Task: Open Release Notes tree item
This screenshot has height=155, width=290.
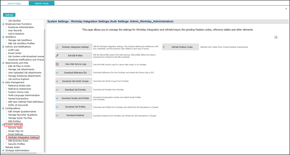Action: pos(13,147)
